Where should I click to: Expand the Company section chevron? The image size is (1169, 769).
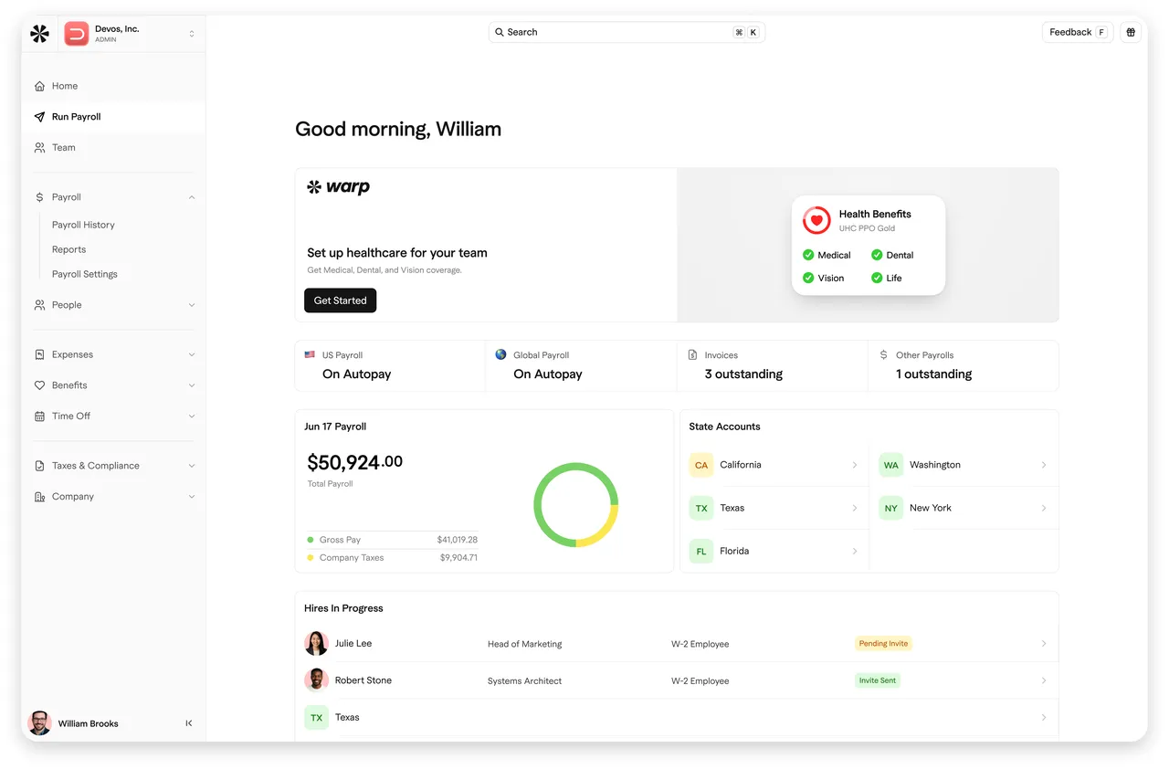coord(192,497)
